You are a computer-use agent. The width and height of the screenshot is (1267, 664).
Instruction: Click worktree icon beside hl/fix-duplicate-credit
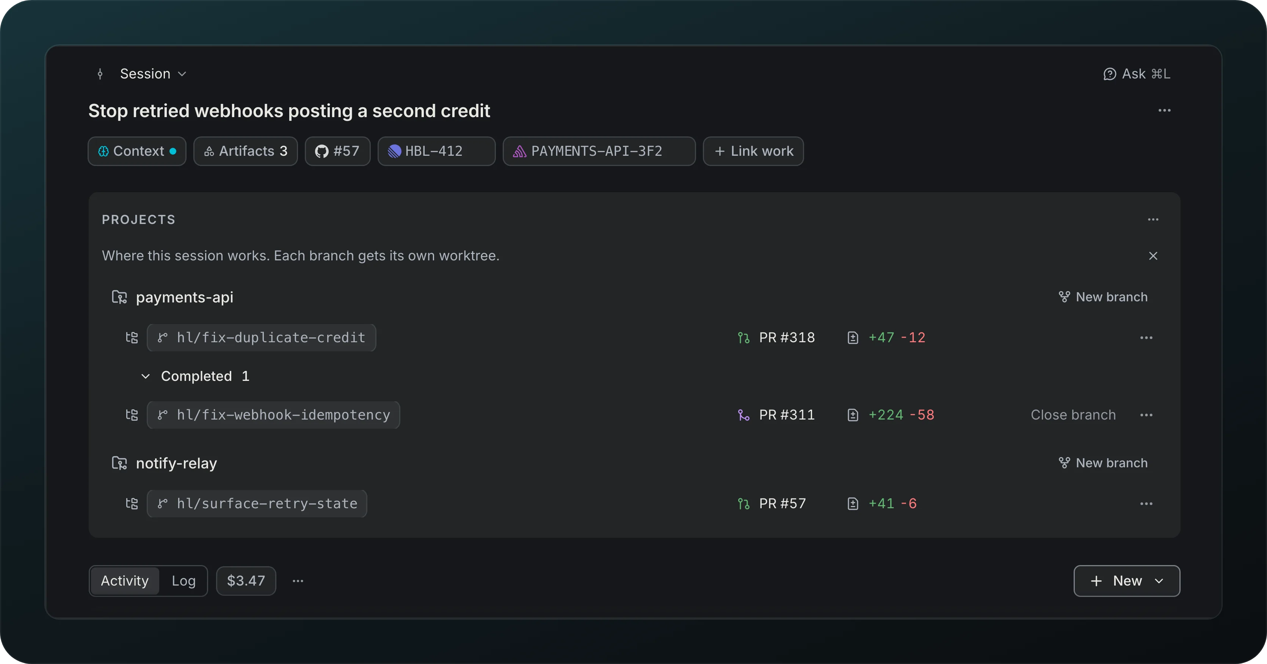[131, 337]
